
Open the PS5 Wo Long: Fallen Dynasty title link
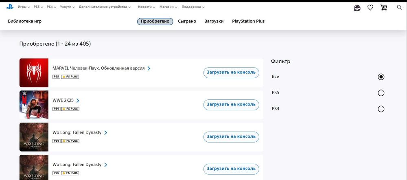click(x=77, y=165)
